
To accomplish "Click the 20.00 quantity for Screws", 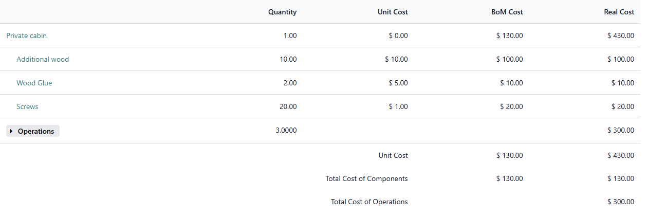I will click(x=288, y=107).
